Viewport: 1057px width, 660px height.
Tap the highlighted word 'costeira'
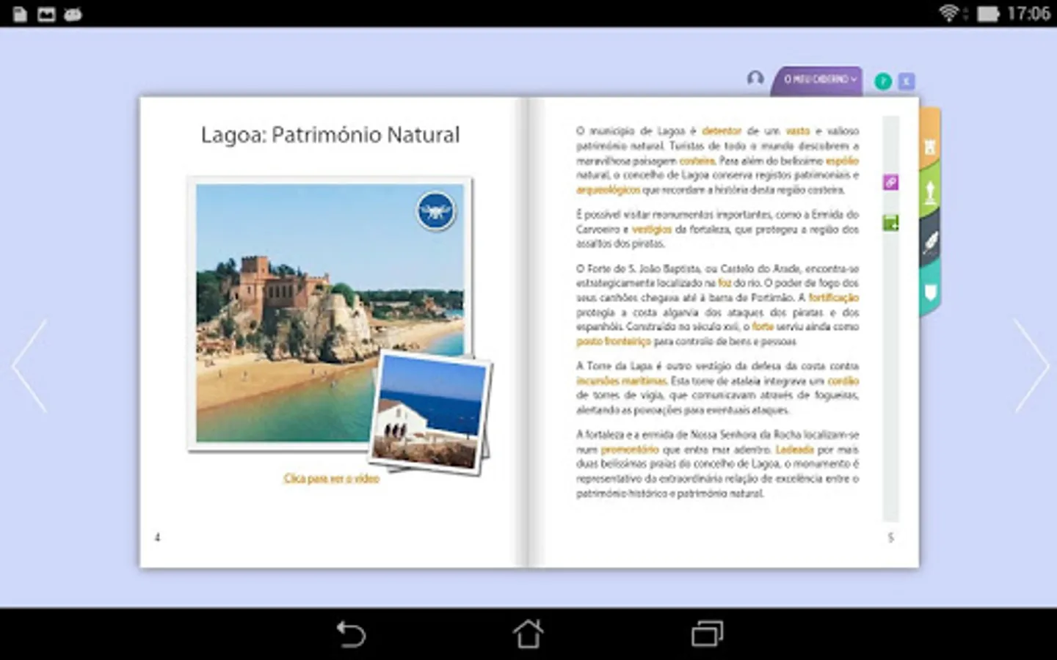coord(697,161)
